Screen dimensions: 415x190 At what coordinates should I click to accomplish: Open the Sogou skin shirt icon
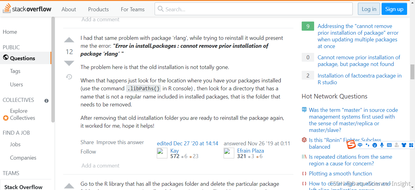tap(403, 145)
